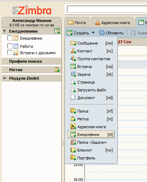Click the new calendar icon beside Ежедневники header
The width and height of the screenshot is (147, 182).
point(57,31)
